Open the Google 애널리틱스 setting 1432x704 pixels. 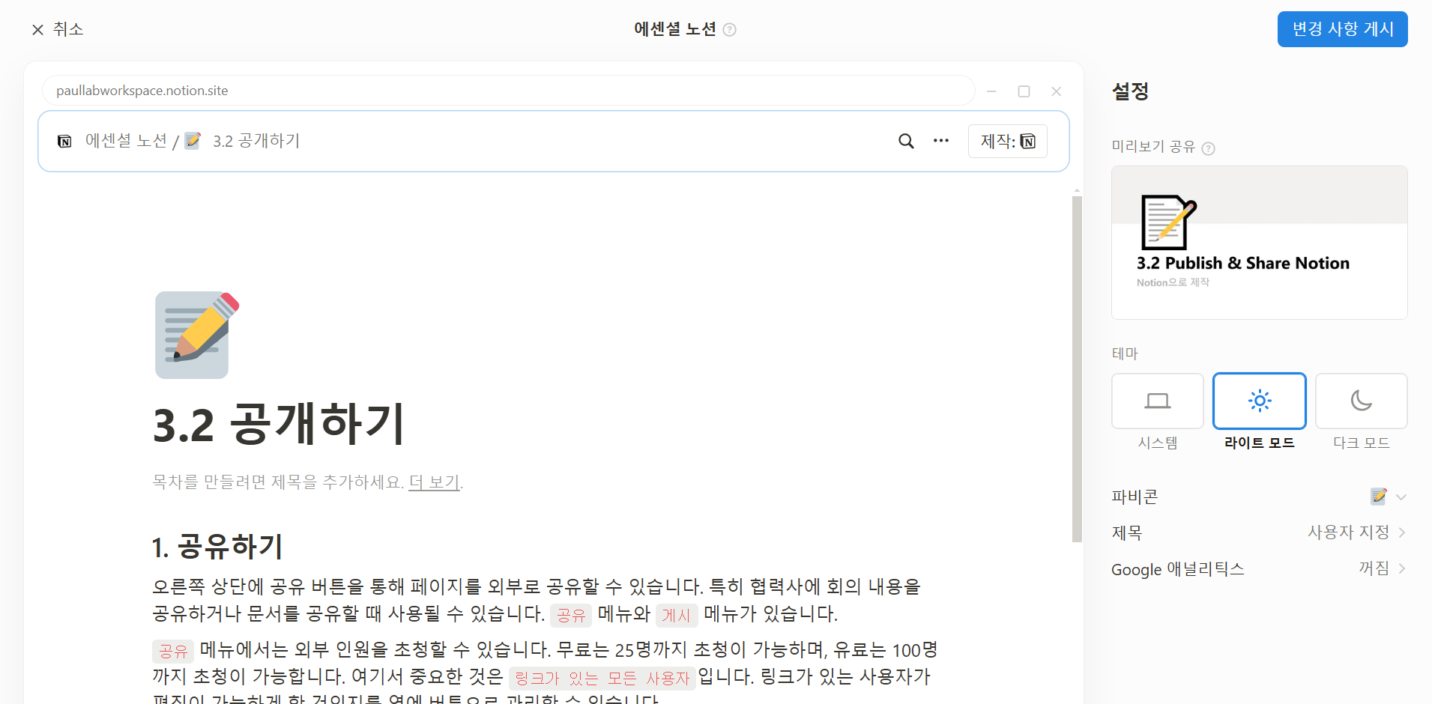coord(1259,569)
